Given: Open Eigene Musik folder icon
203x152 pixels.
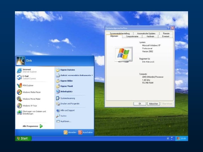Looking at the screenshot, I should click(x=58, y=86).
